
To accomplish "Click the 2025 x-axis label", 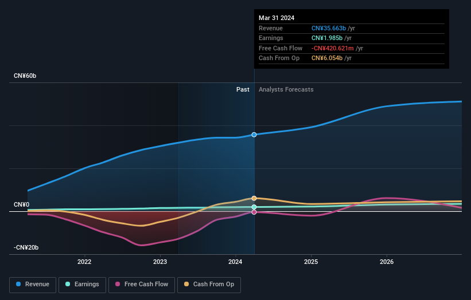I will coord(311,262).
